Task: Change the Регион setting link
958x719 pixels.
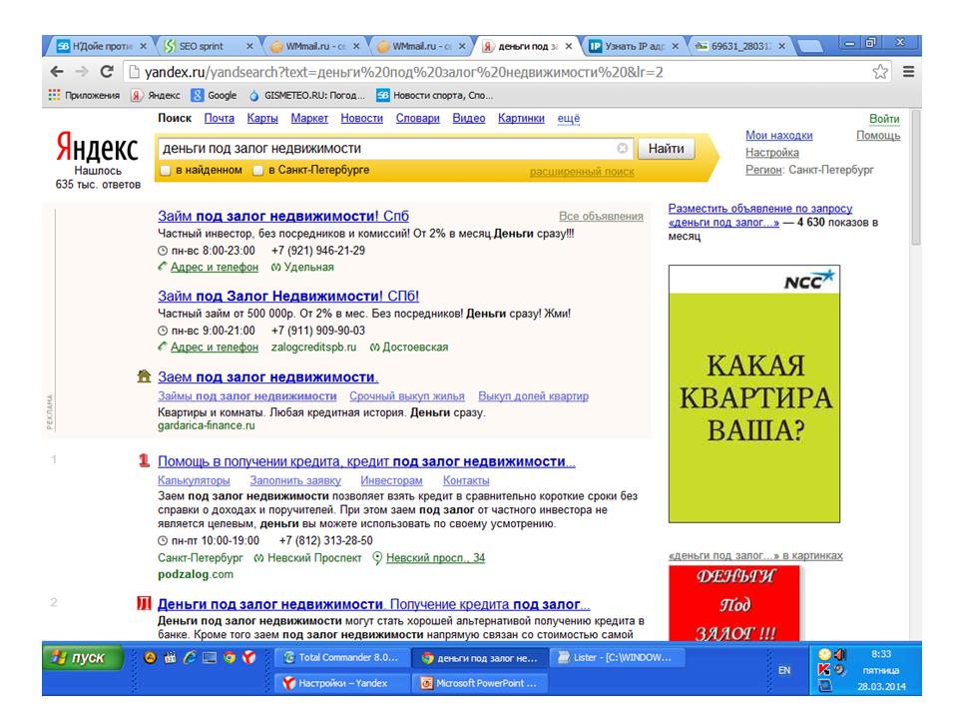Action: click(x=763, y=170)
